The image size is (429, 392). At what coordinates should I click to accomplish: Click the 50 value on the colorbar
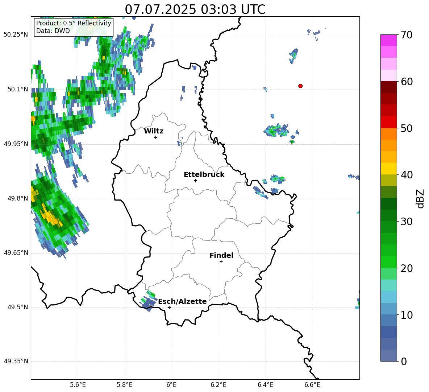click(407, 128)
